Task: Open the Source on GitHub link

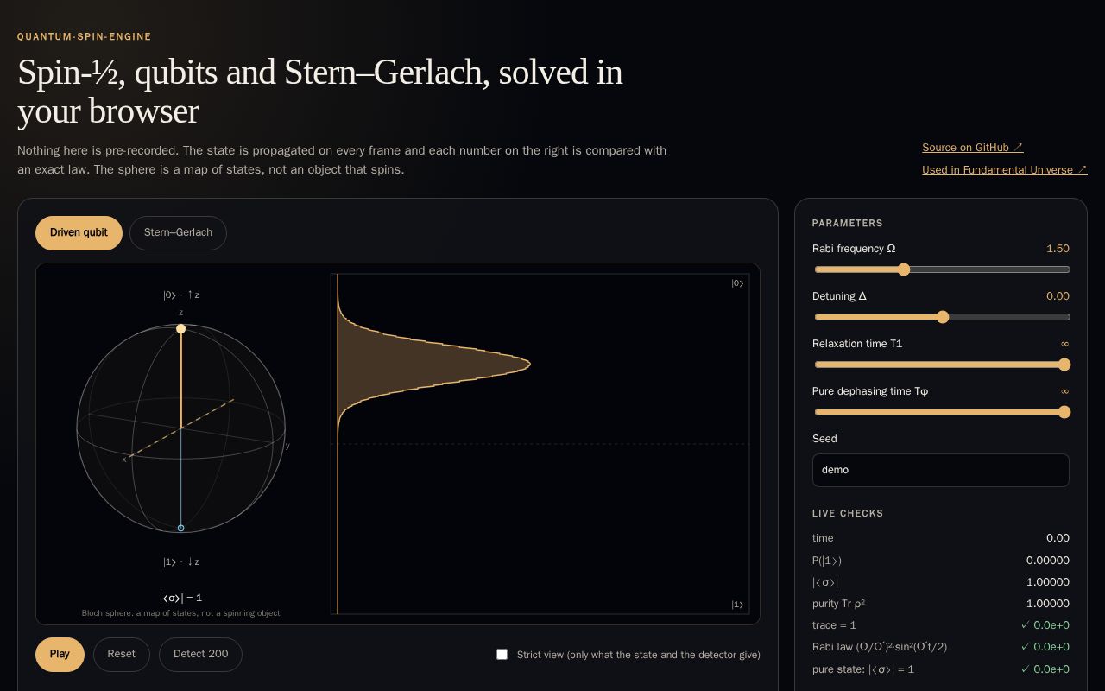Action: (x=973, y=148)
